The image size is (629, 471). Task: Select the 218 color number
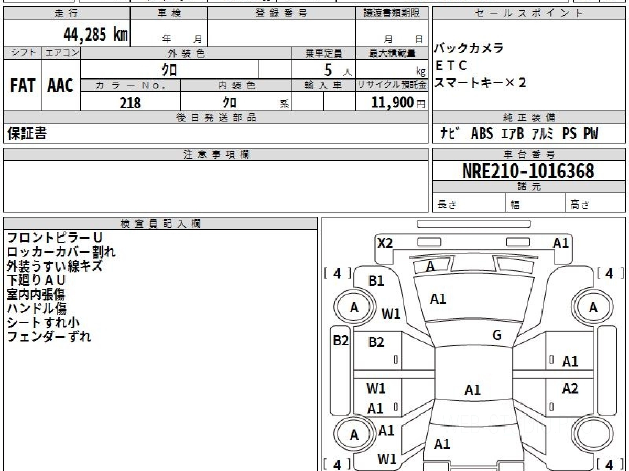(131, 103)
